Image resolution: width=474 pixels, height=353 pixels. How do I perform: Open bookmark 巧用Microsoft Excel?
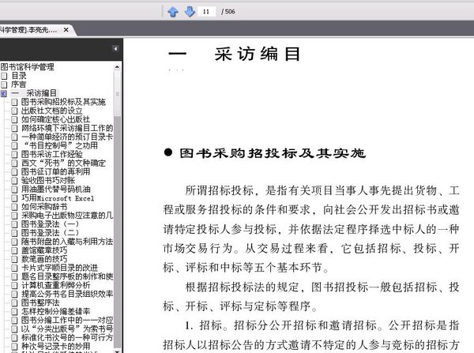click(58, 198)
